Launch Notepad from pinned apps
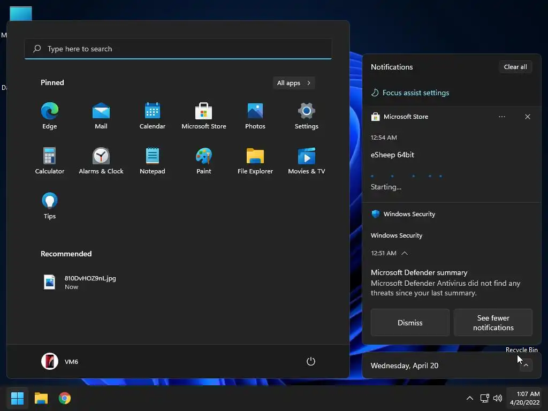The image size is (548, 411). click(153, 161)
